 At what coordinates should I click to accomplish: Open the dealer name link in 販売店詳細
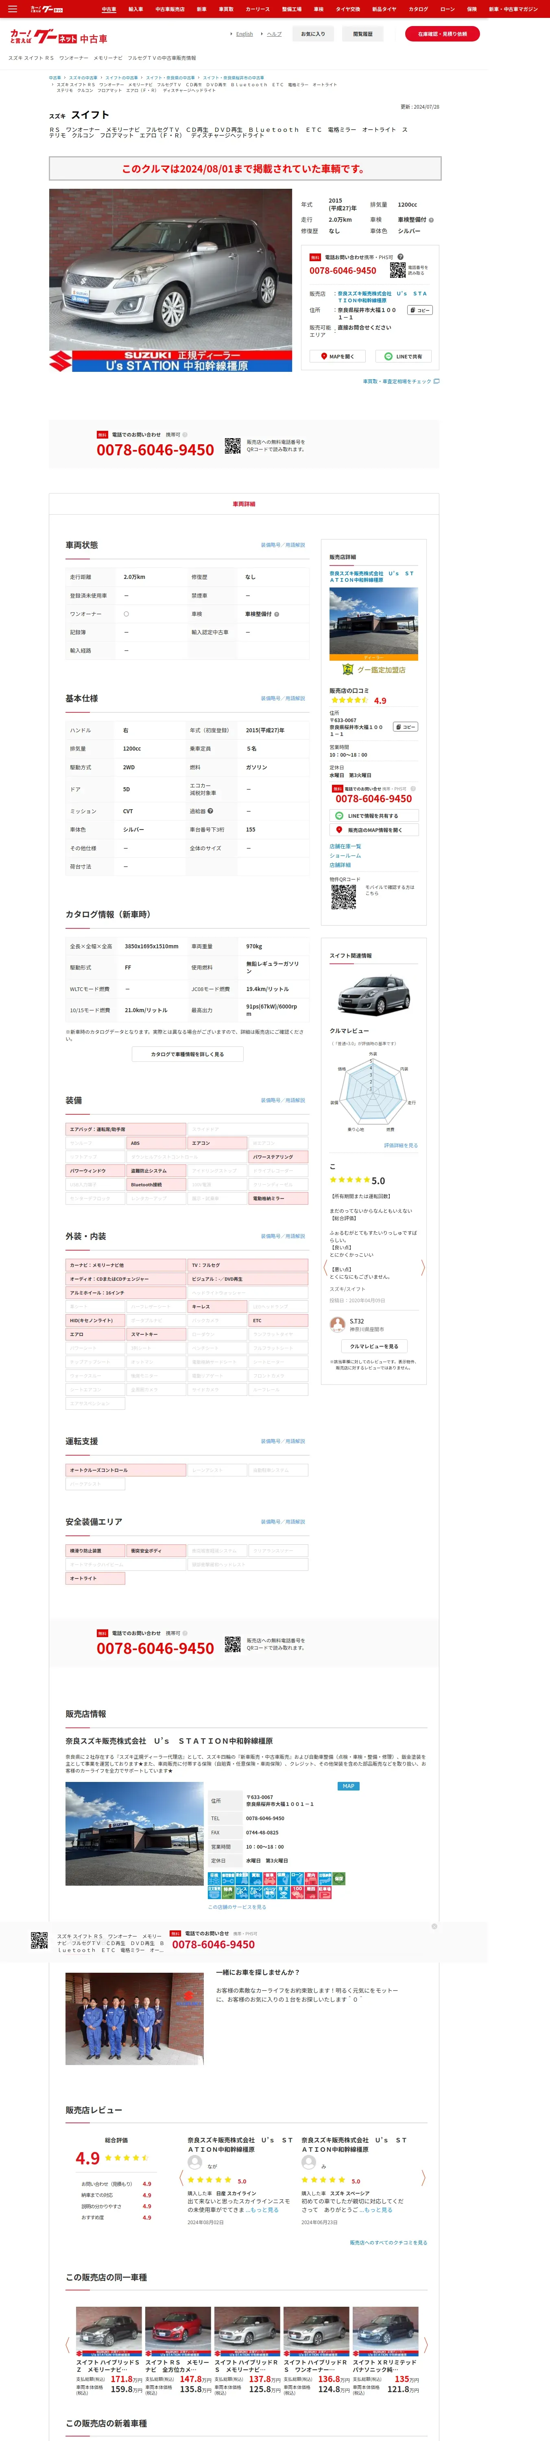tap(372, 576)
